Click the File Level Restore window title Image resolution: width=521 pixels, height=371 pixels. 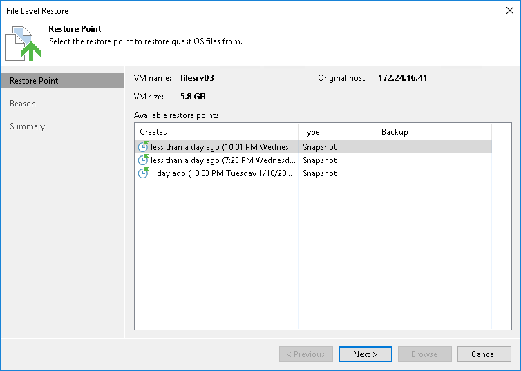coord(37,11)
